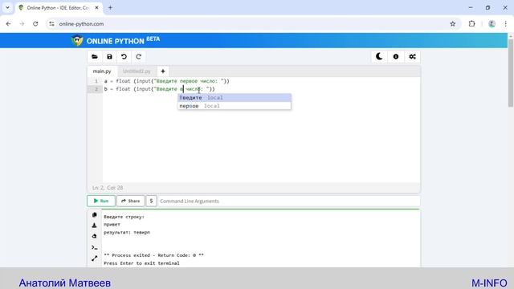
Task: Switch to the Untitled2.py tab
Action: [x=137, y=71]
